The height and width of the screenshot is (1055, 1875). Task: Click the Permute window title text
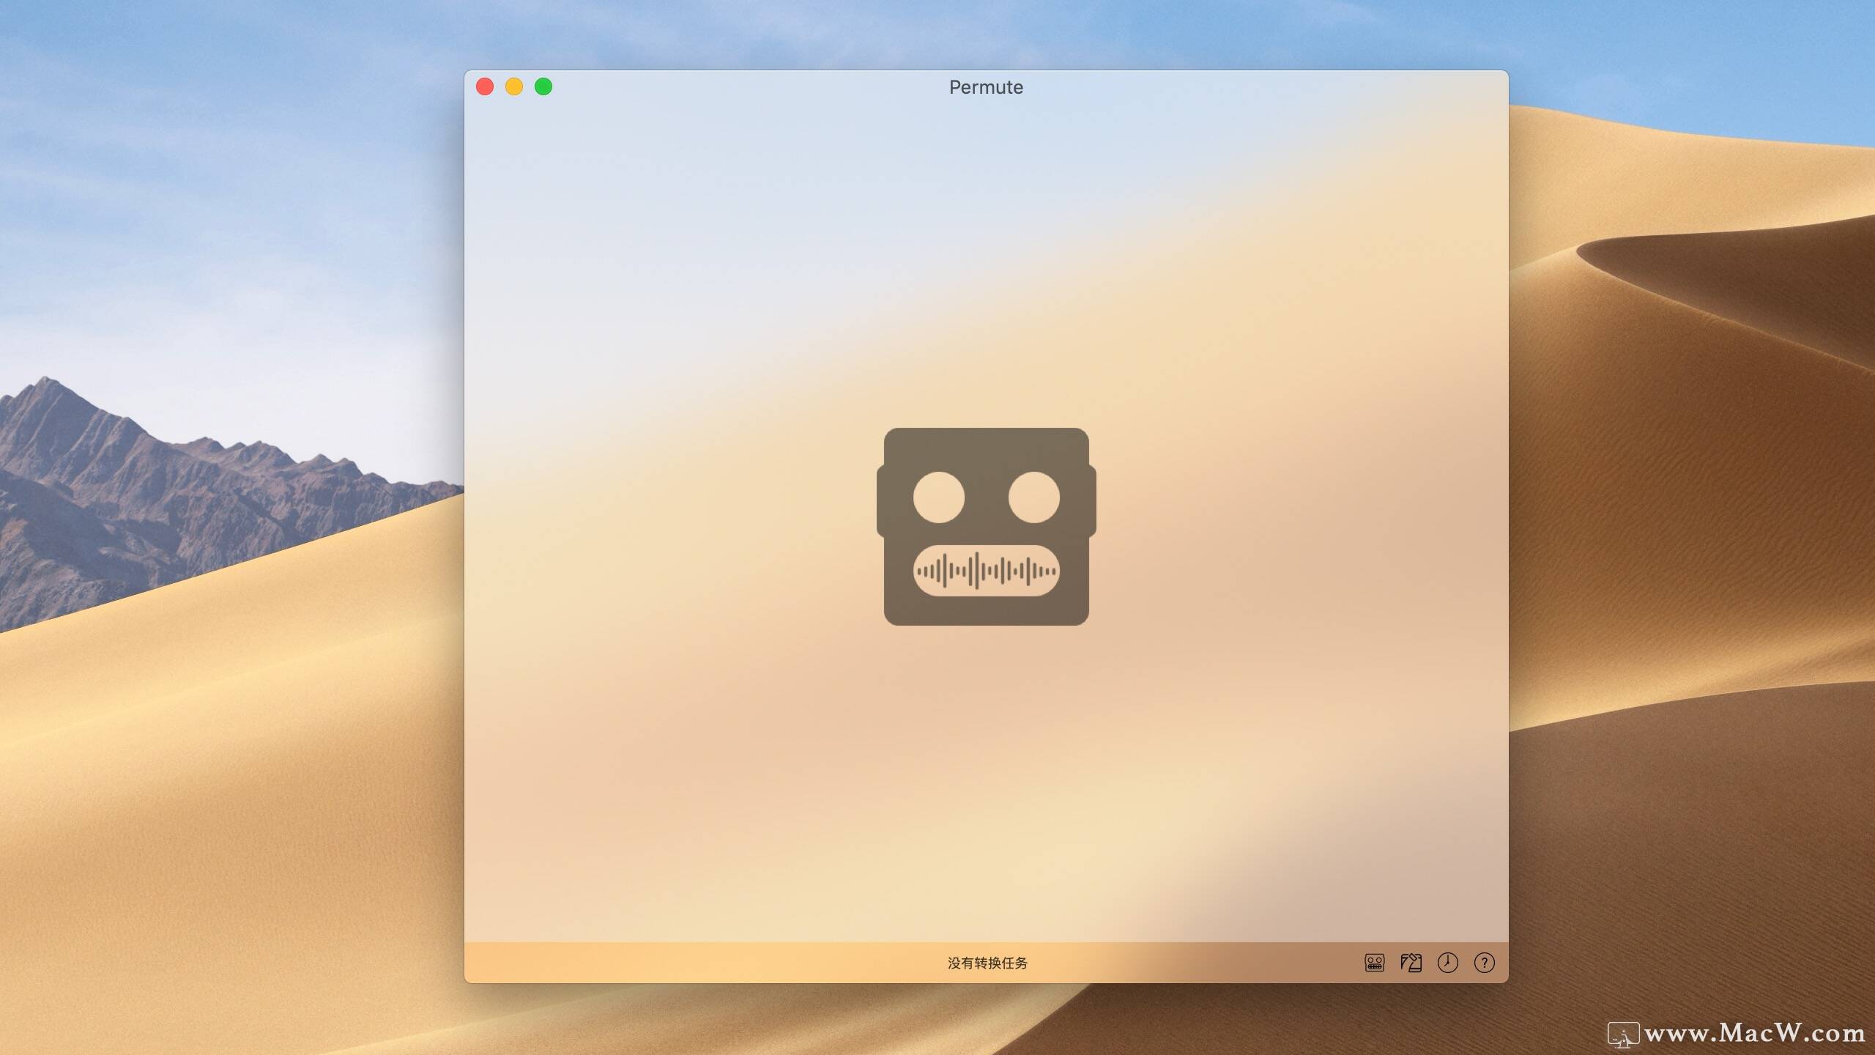[x=986, y=87]
